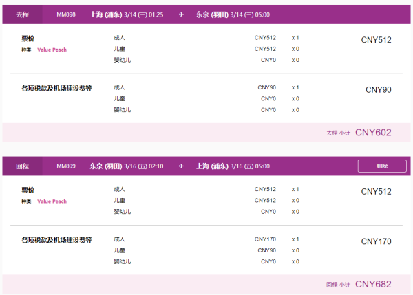Click the outbound tax total CNY90
Viewport: 413px width, 295px height.
[378, 89]
